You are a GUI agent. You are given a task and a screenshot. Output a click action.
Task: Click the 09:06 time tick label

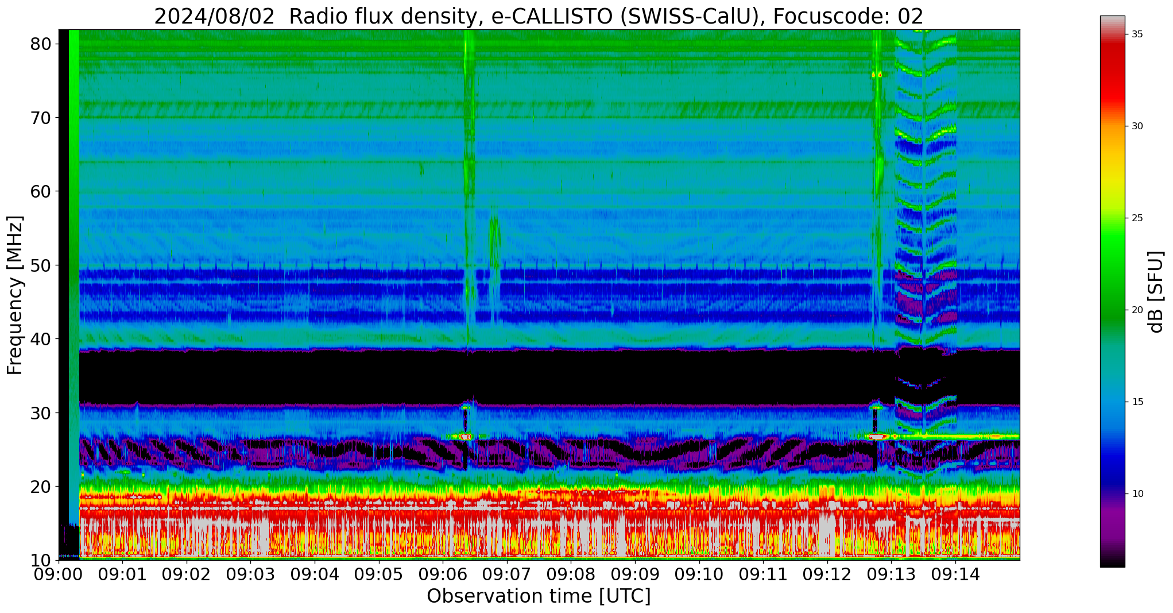[443, 575]
